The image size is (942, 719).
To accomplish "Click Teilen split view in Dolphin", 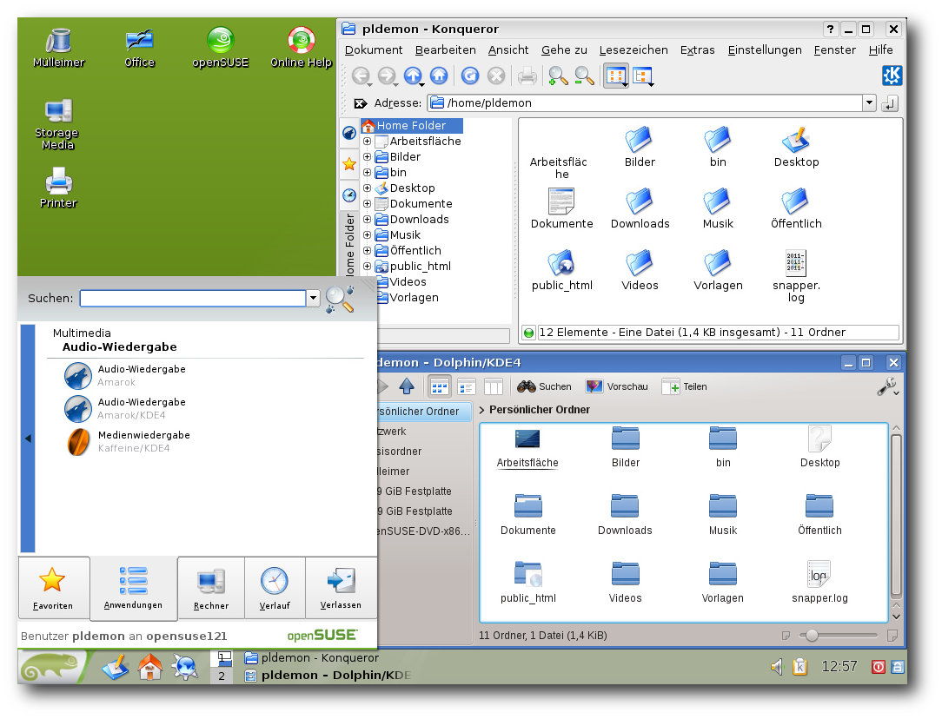I will coord(684,386).
